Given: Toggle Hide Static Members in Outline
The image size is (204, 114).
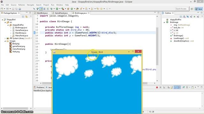Looking at the screenshot, I should click(191, 17).
